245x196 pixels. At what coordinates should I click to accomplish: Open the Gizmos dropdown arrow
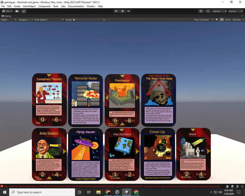tap(243, 20)
